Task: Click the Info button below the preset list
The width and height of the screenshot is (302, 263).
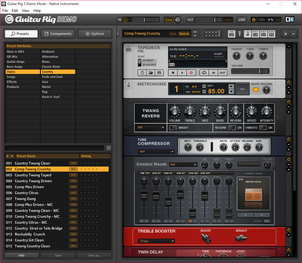Action: tap(22, 256)
